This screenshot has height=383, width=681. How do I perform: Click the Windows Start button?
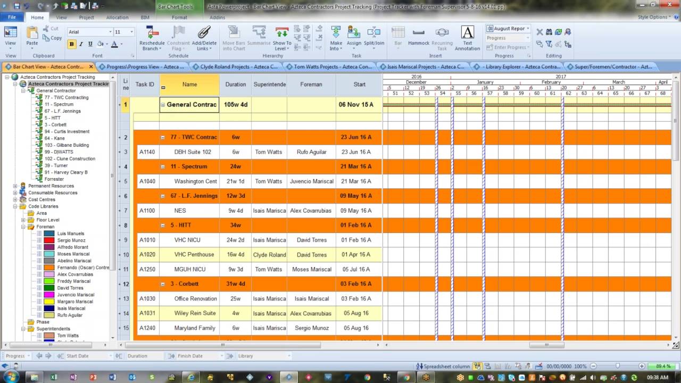pyautogui.click(x=11, y=377)
